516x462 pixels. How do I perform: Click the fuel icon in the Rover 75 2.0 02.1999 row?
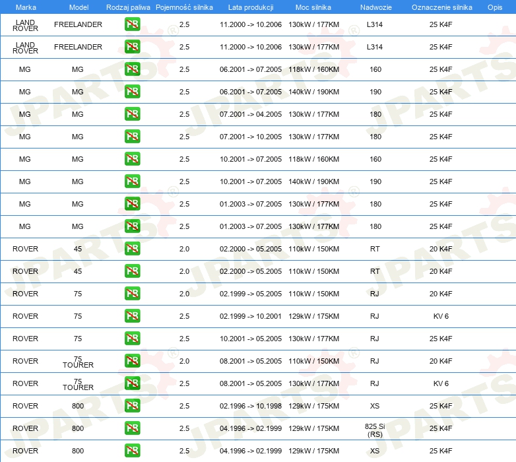(x=132, y=293)
